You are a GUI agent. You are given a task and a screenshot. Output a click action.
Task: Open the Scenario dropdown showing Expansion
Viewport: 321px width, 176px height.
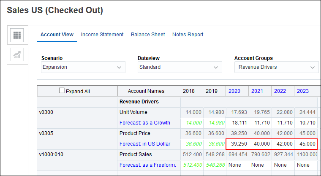click(x=83, y=67)
